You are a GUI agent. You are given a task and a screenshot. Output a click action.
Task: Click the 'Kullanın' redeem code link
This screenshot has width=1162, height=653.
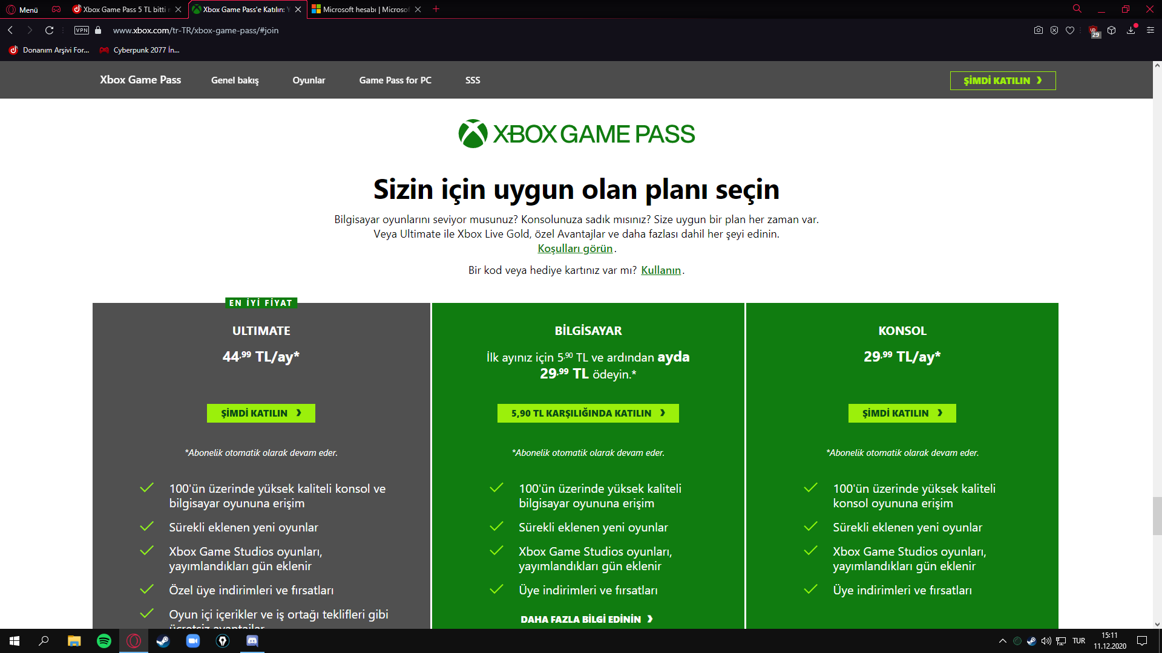coord(661,270)
